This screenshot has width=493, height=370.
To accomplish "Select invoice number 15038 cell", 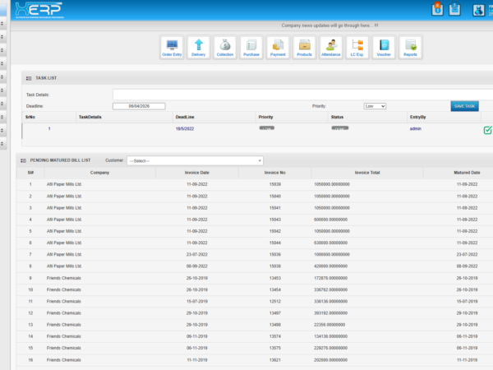I will pos(275,266).
